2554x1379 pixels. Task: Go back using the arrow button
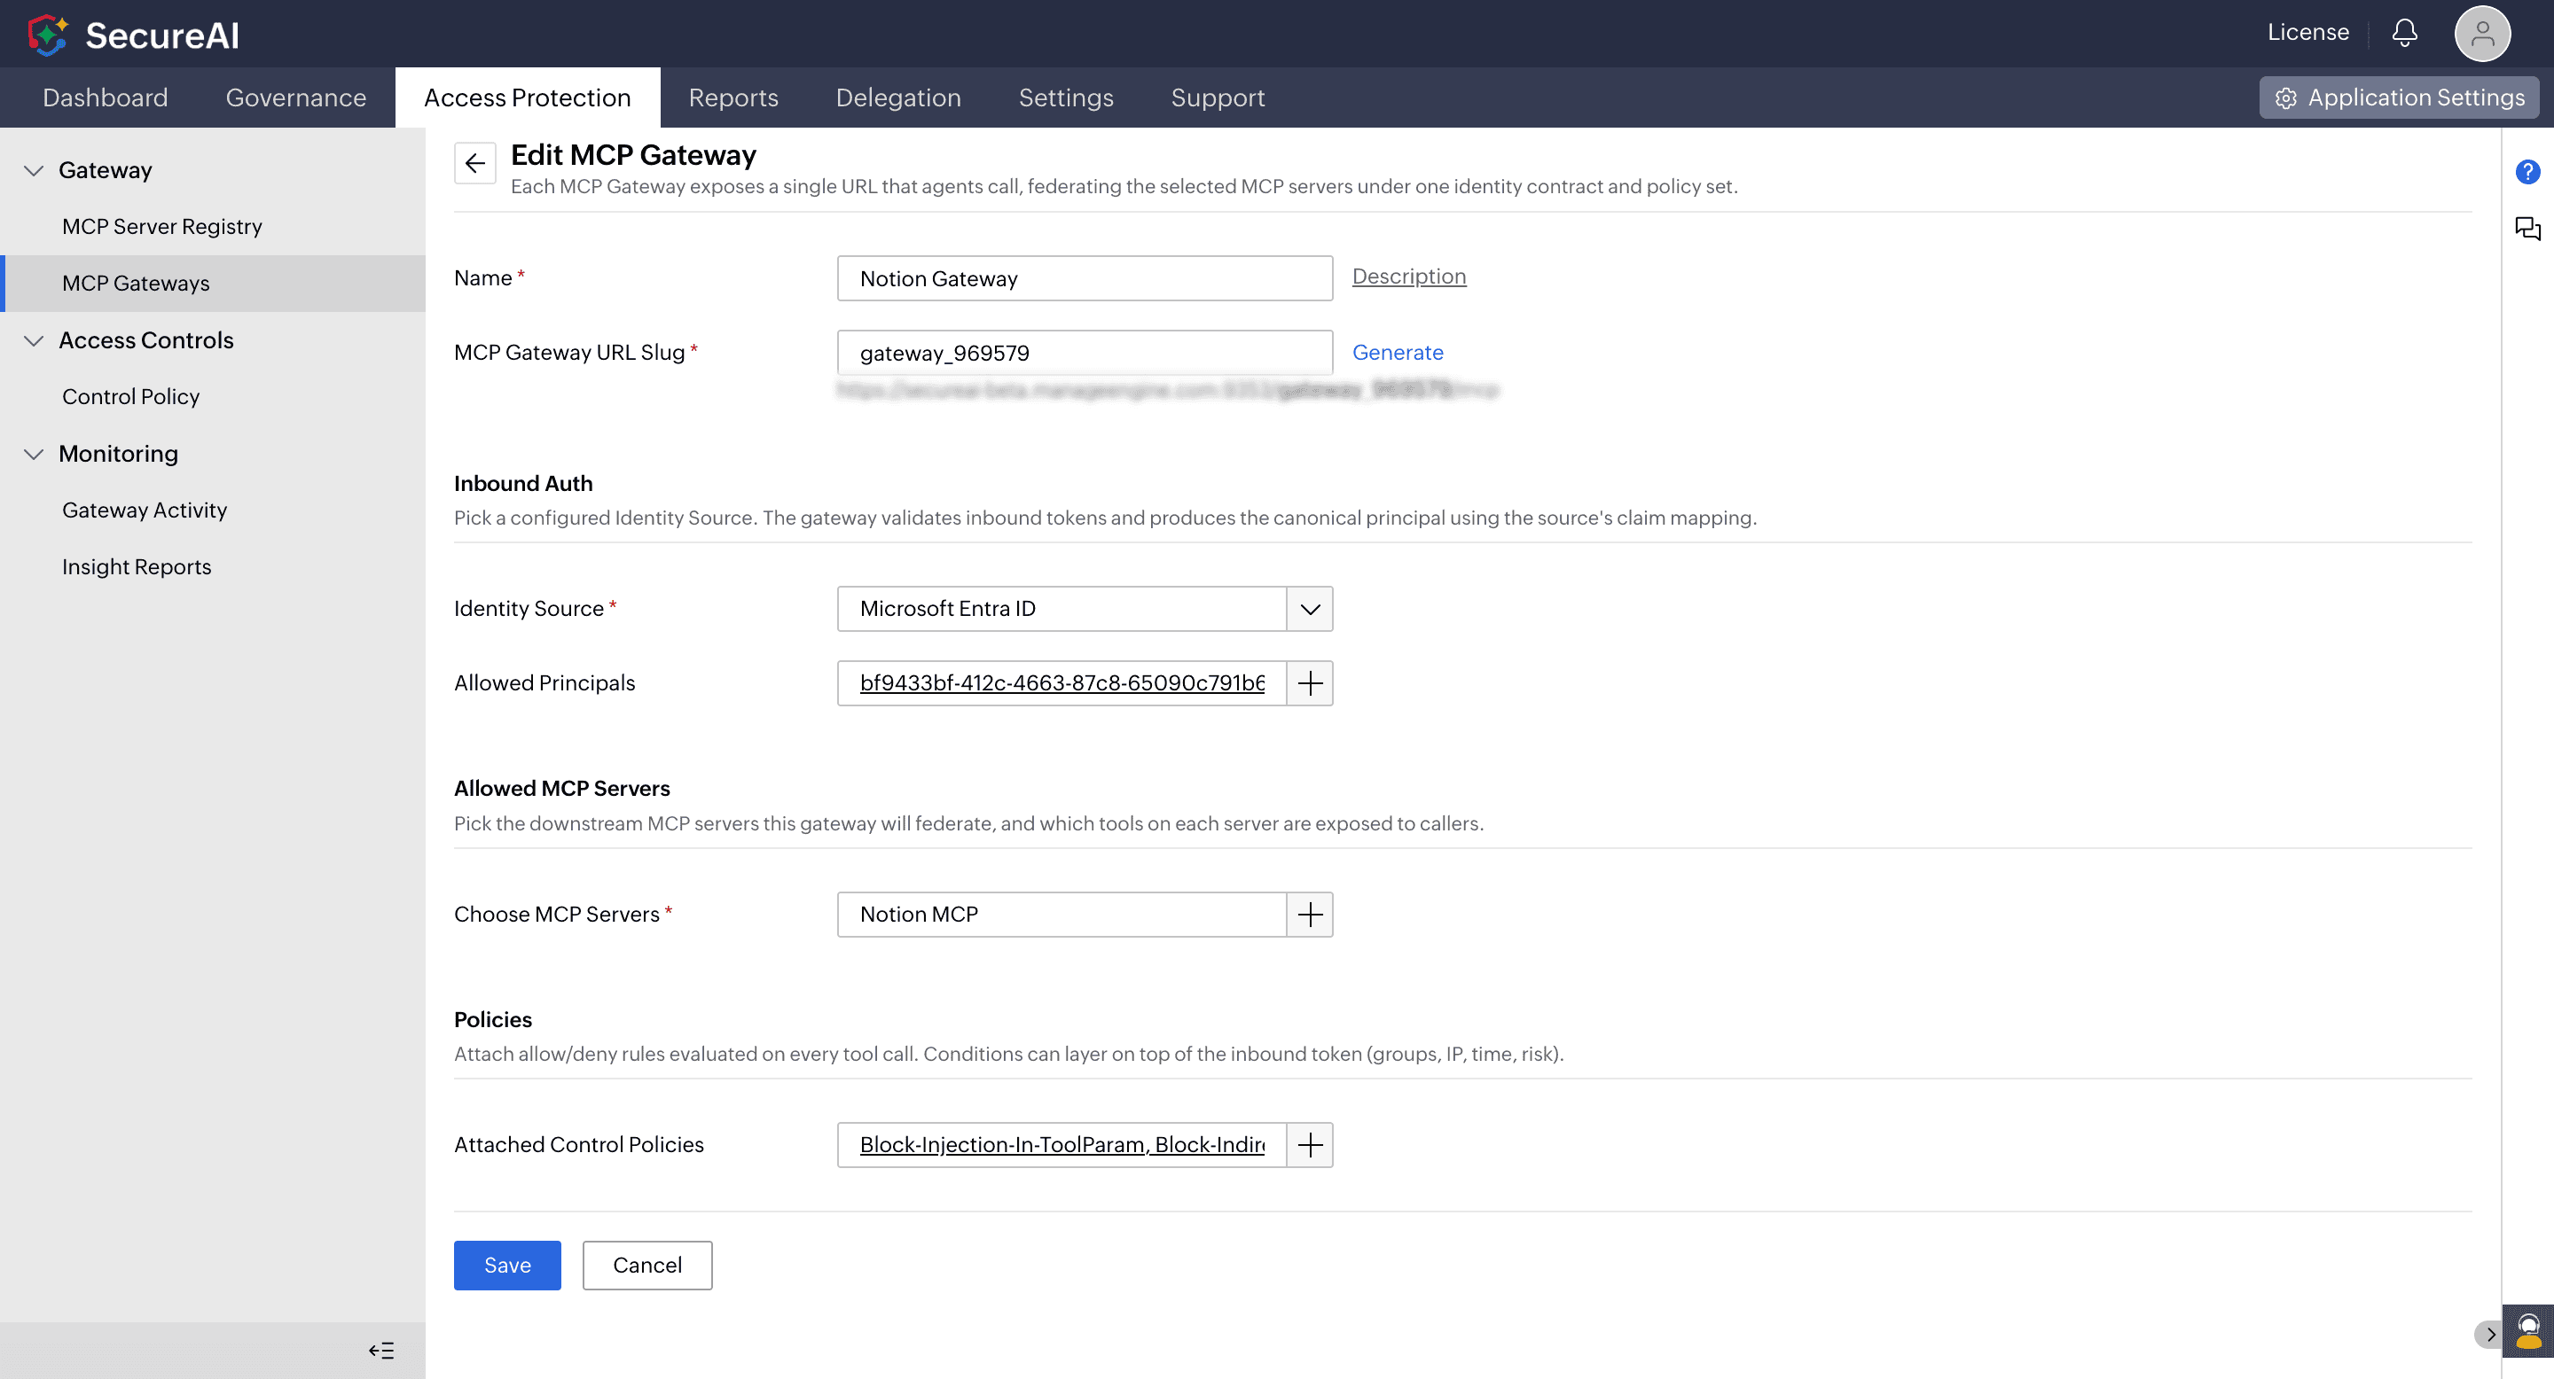475,163
